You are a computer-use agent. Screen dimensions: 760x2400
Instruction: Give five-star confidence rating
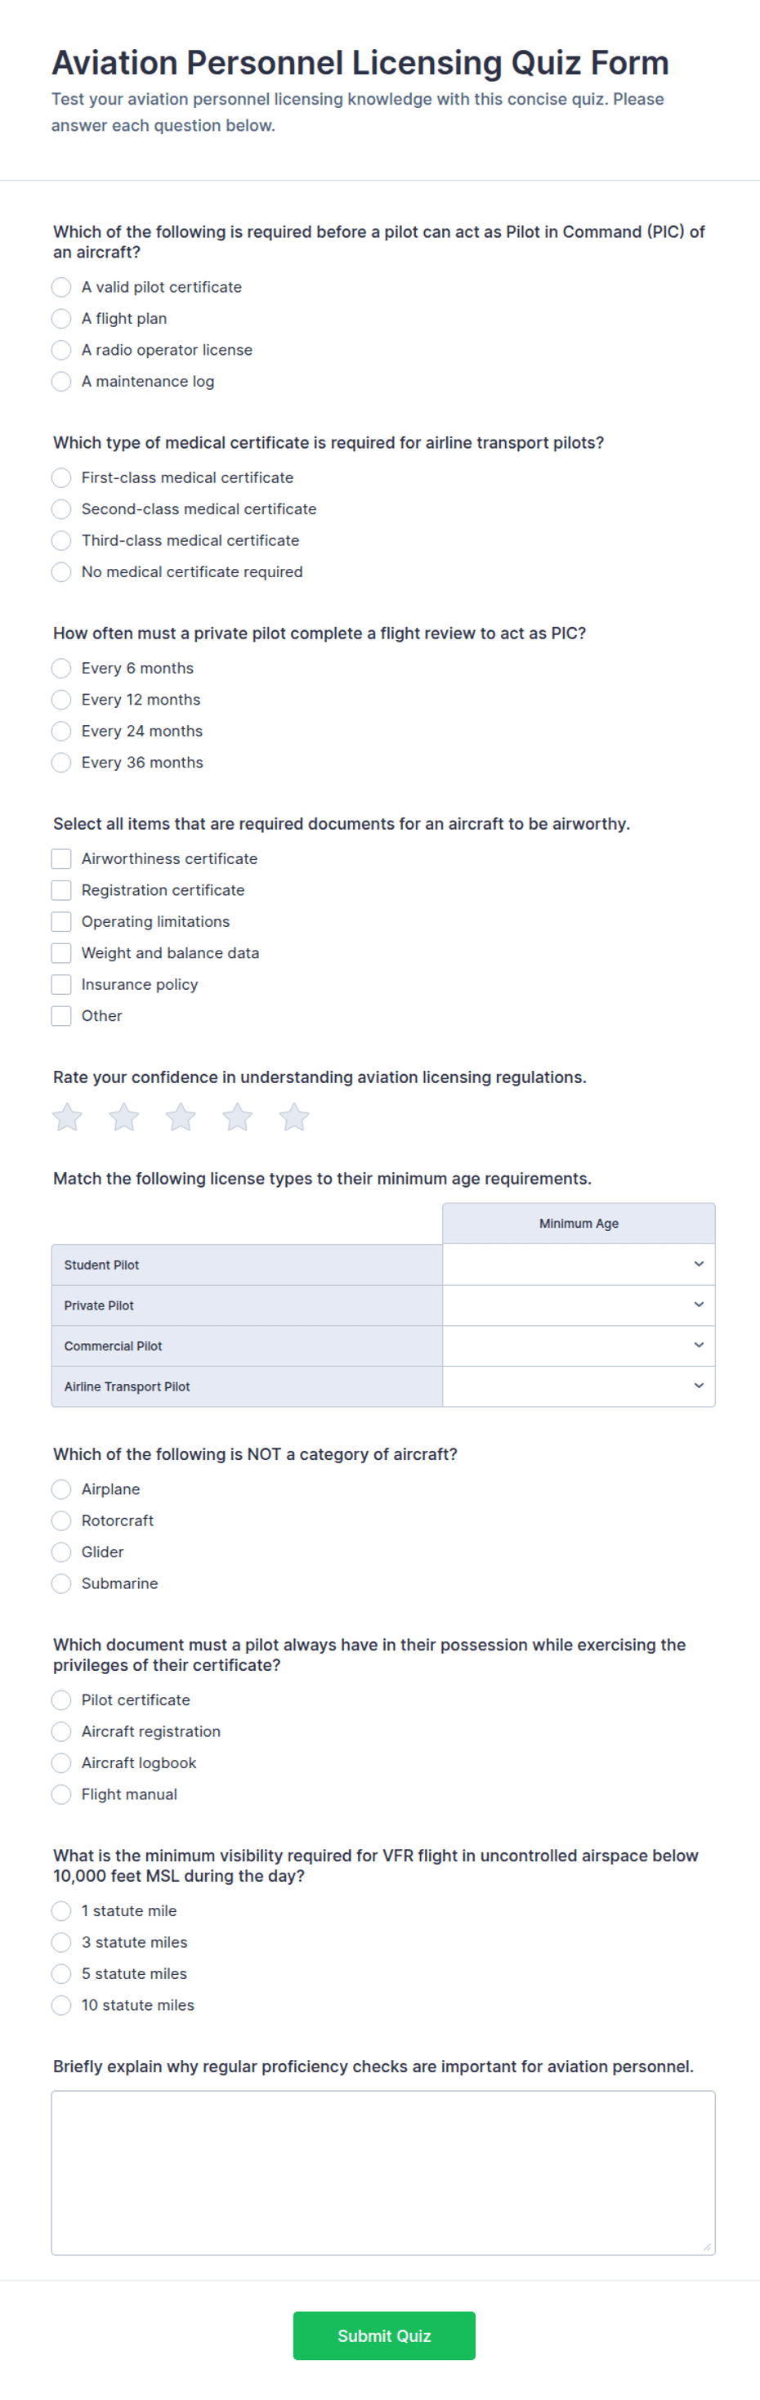tap(294, 1116)
